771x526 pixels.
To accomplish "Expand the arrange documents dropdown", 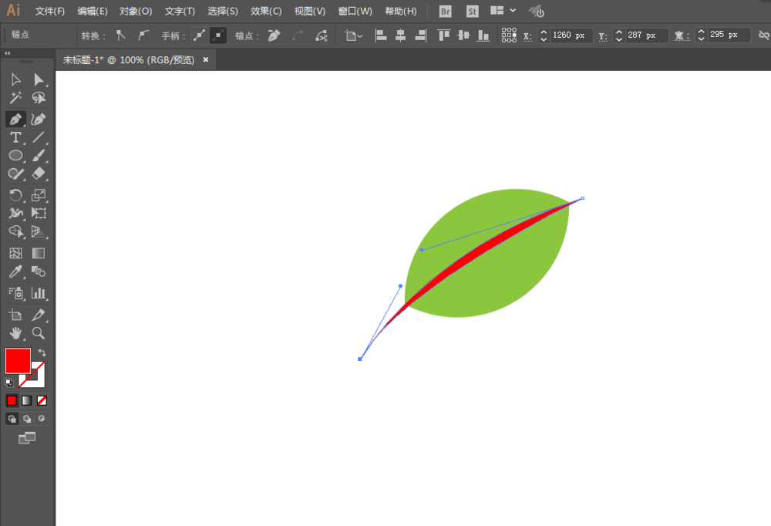I will pos(503,10).
